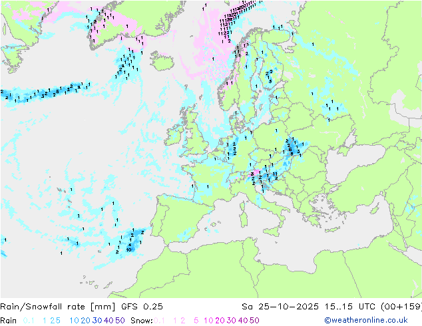Click the Rain 0.1 legend value
Viewport: 422px width, 326px height.
point(29,321)
